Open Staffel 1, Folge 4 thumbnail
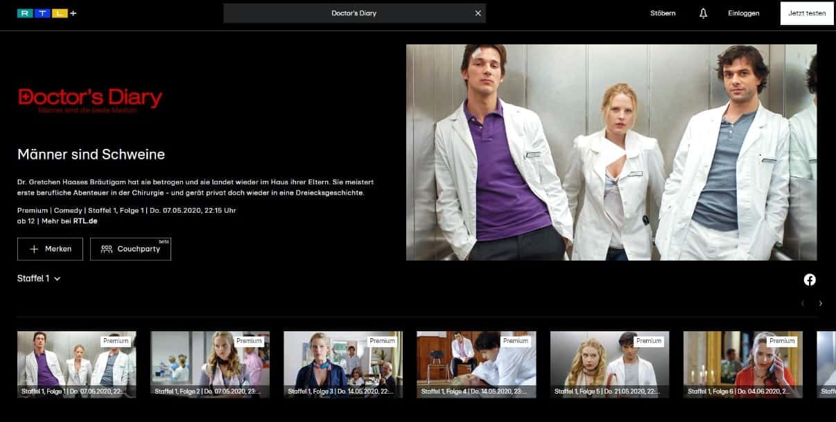The image size is (836, 422). coord(476,364)
